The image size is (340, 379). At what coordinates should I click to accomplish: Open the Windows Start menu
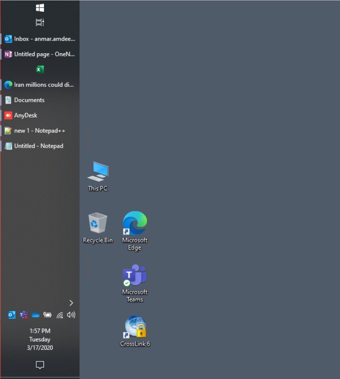coord(40,8)
